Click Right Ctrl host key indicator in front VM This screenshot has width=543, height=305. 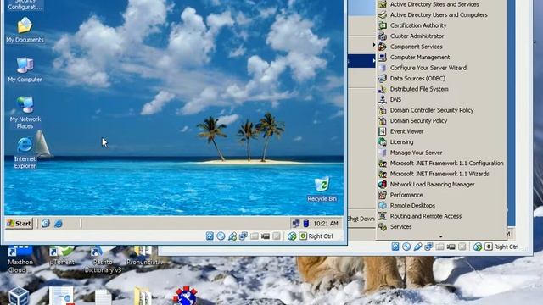pyautogui.click(x=316, y=236)
